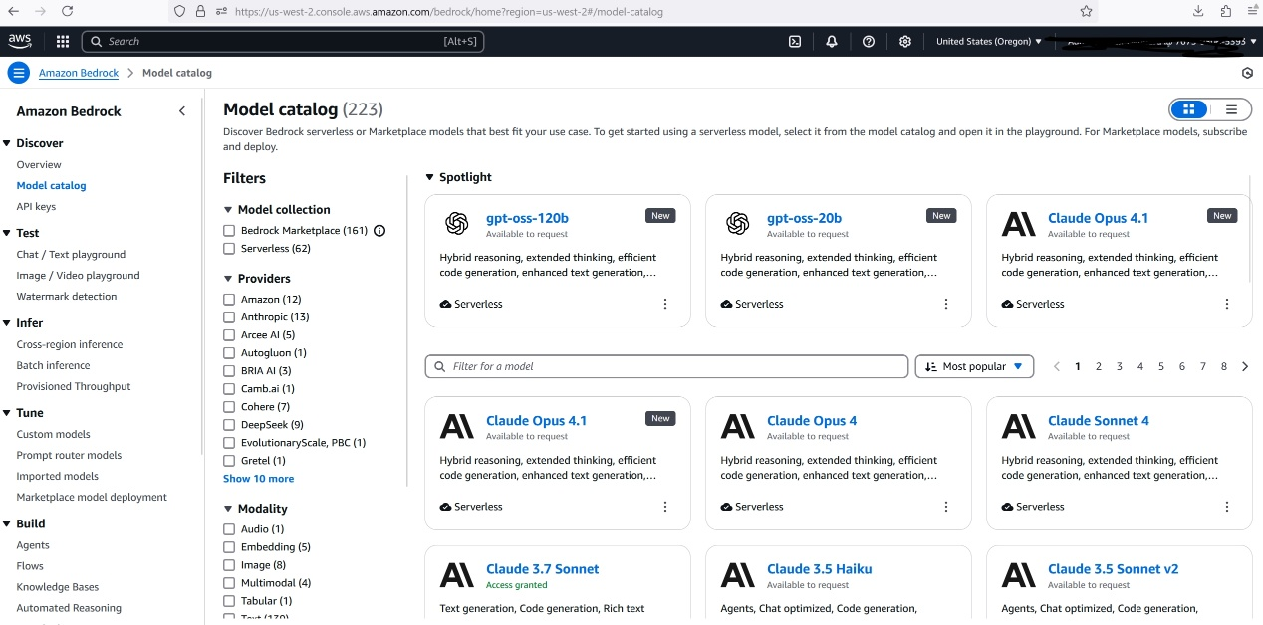Click info icon beside Bedrock Marketplace
1263x625 pixels.
(379, 231)
